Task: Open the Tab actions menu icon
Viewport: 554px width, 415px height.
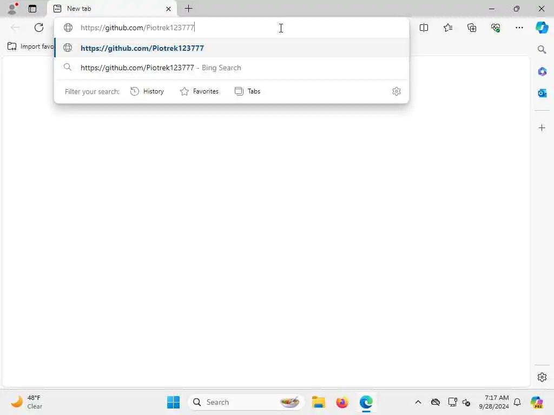Action: tap(32, 9)
